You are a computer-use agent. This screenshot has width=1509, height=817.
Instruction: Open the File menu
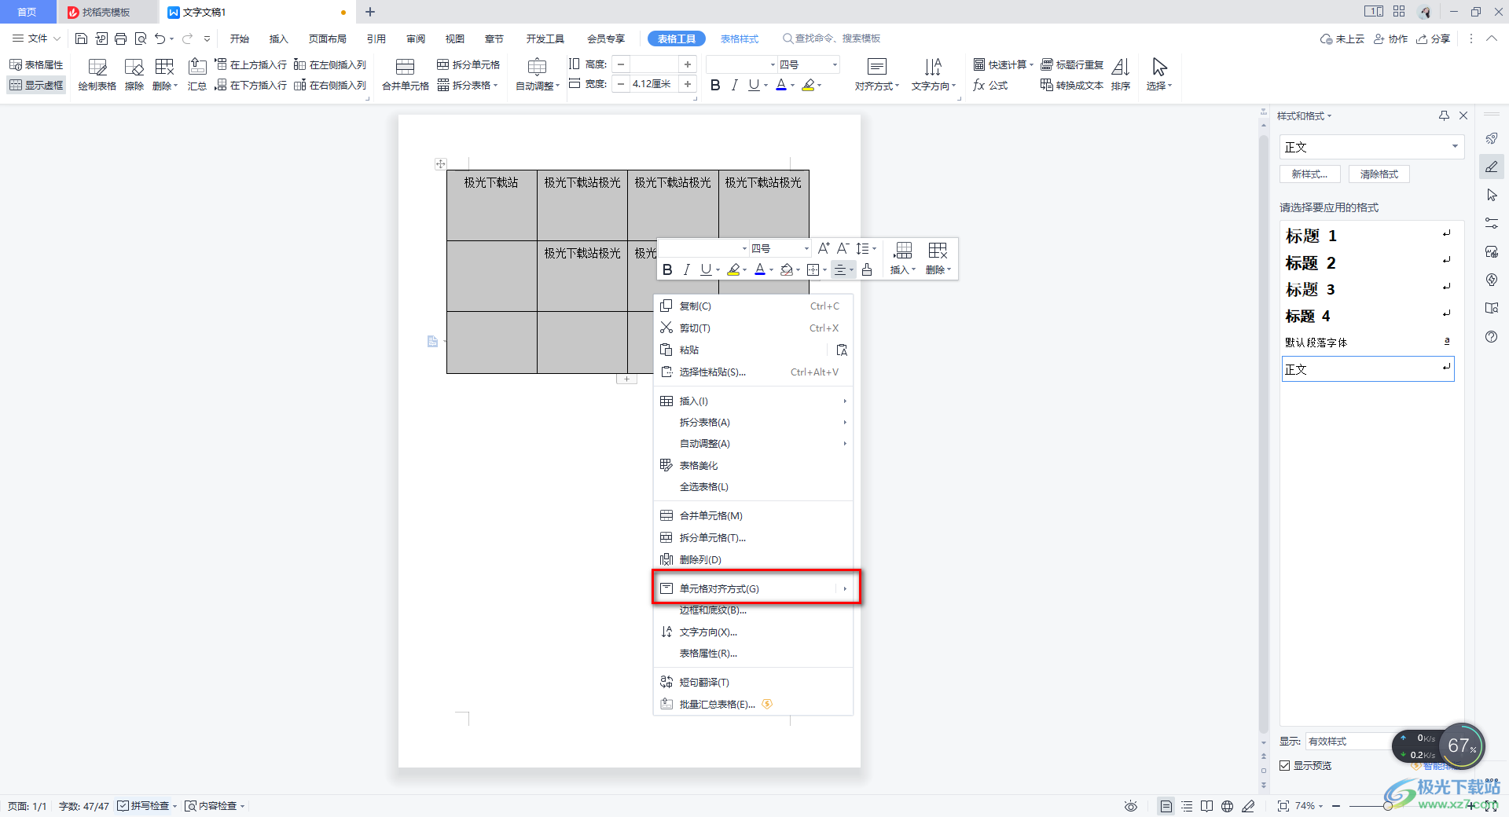(x=37, y=38)
